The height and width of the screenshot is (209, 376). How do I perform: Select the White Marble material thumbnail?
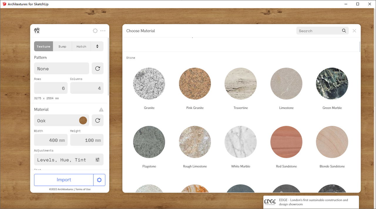241,142
